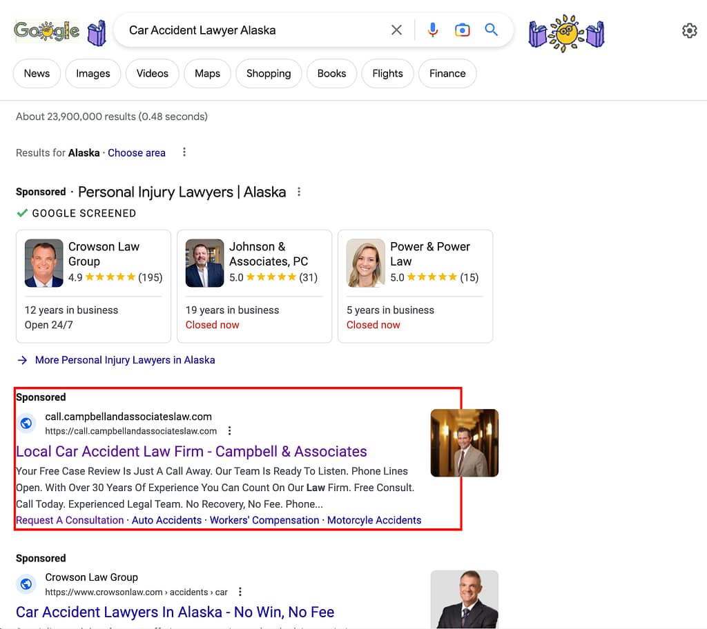Viewport: 707px width, 629px height.
Task: Click More Personal Injury Lawyers in Alaska
Action: [125, 360]
